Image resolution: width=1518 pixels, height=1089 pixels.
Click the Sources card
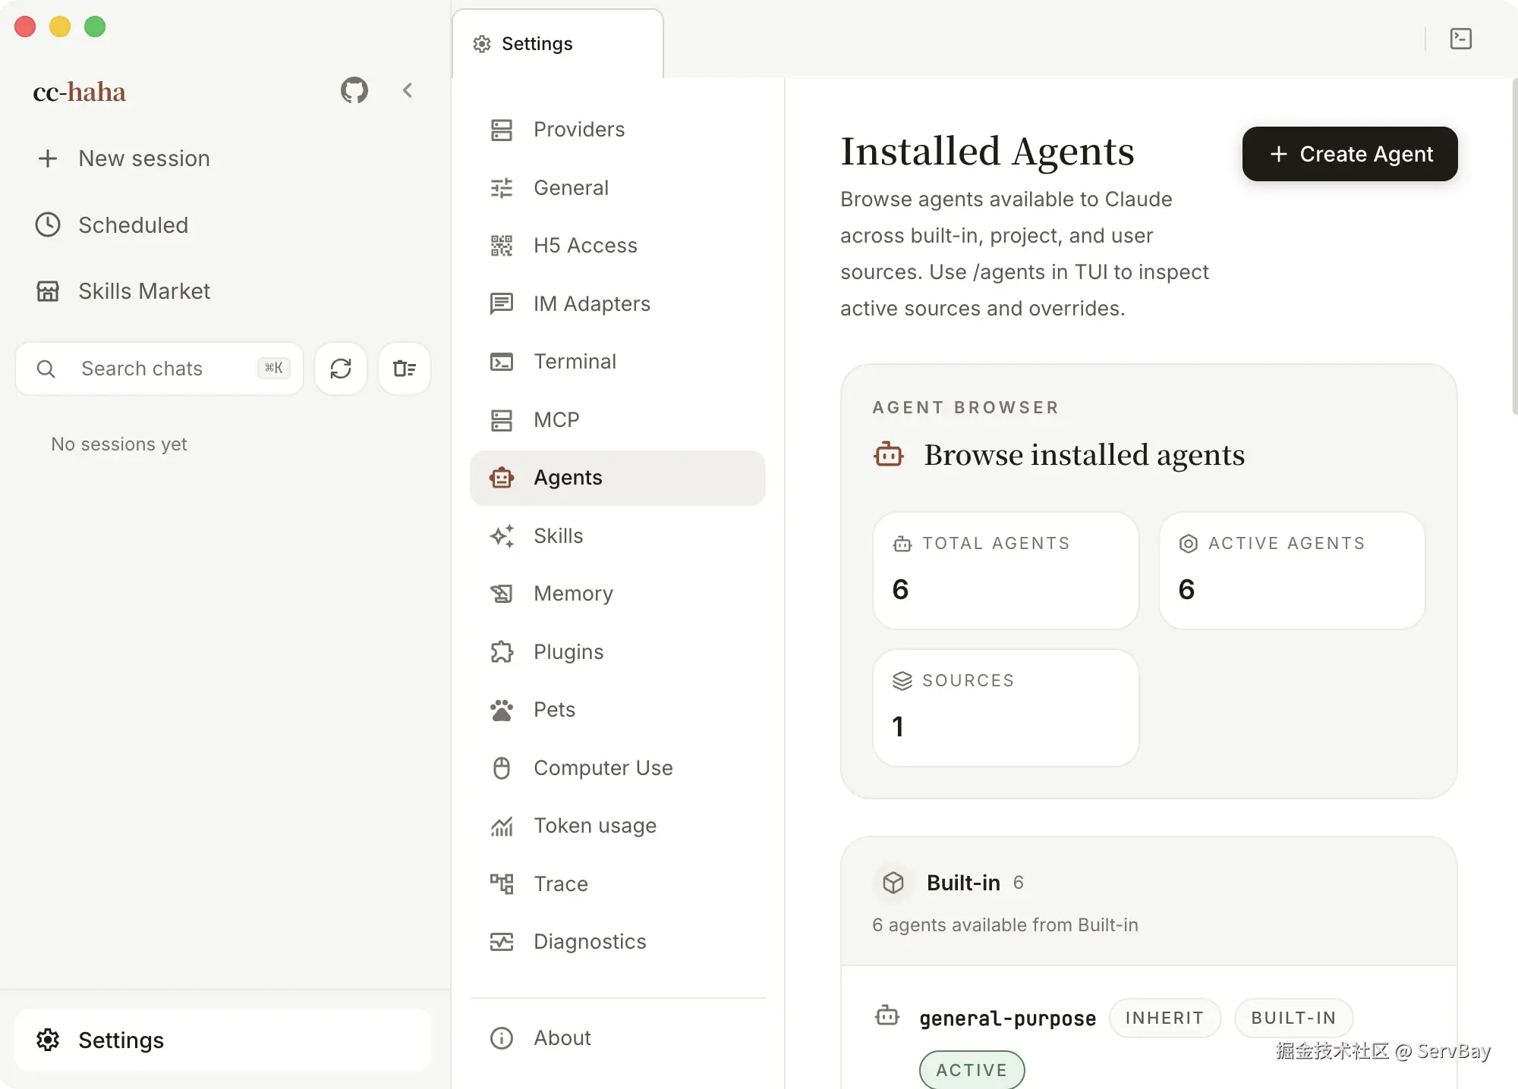point(1006,708)
